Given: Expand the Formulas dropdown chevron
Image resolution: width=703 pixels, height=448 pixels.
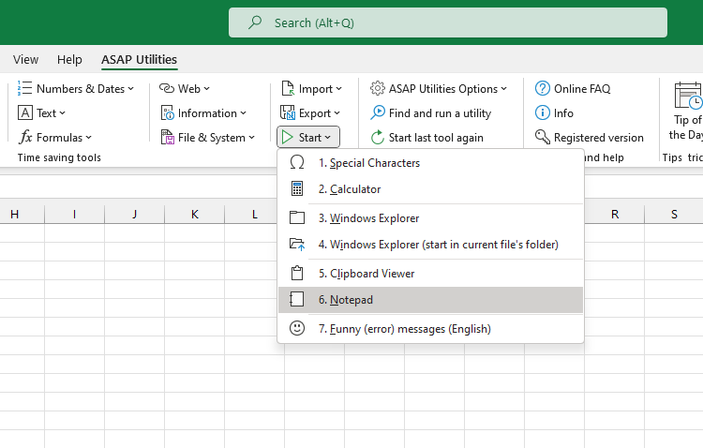Looking at the screenshot, I should tap(89, 138).
